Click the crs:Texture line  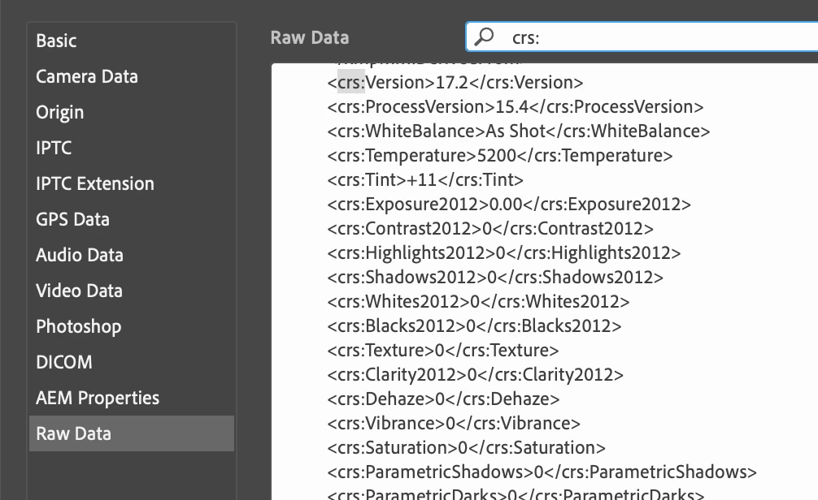tap(443, 350)
